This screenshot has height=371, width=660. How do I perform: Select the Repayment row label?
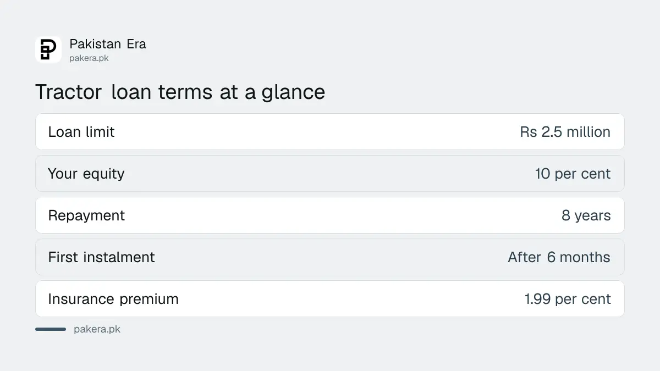(x=86, y=215)
